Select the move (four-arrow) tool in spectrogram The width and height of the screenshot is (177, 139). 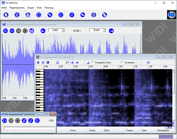tap(72, 63)
